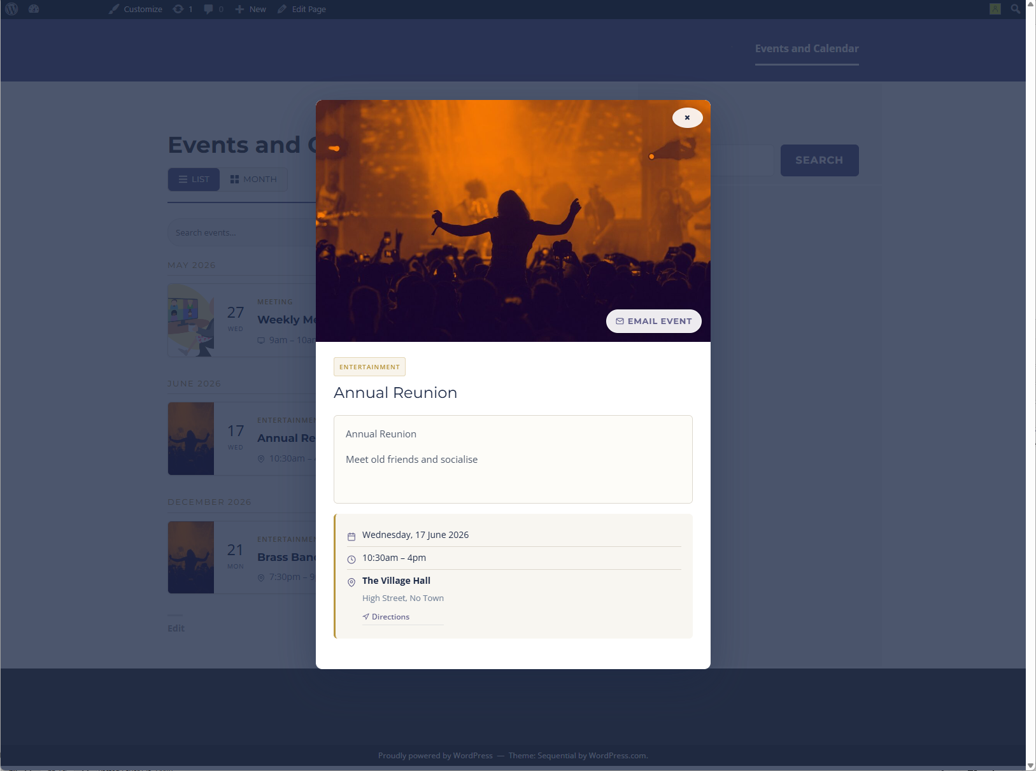The width and height of the screenshot is (1036, 771).
Task: Open Events and Calendar nav link
Action: (807, 48)
